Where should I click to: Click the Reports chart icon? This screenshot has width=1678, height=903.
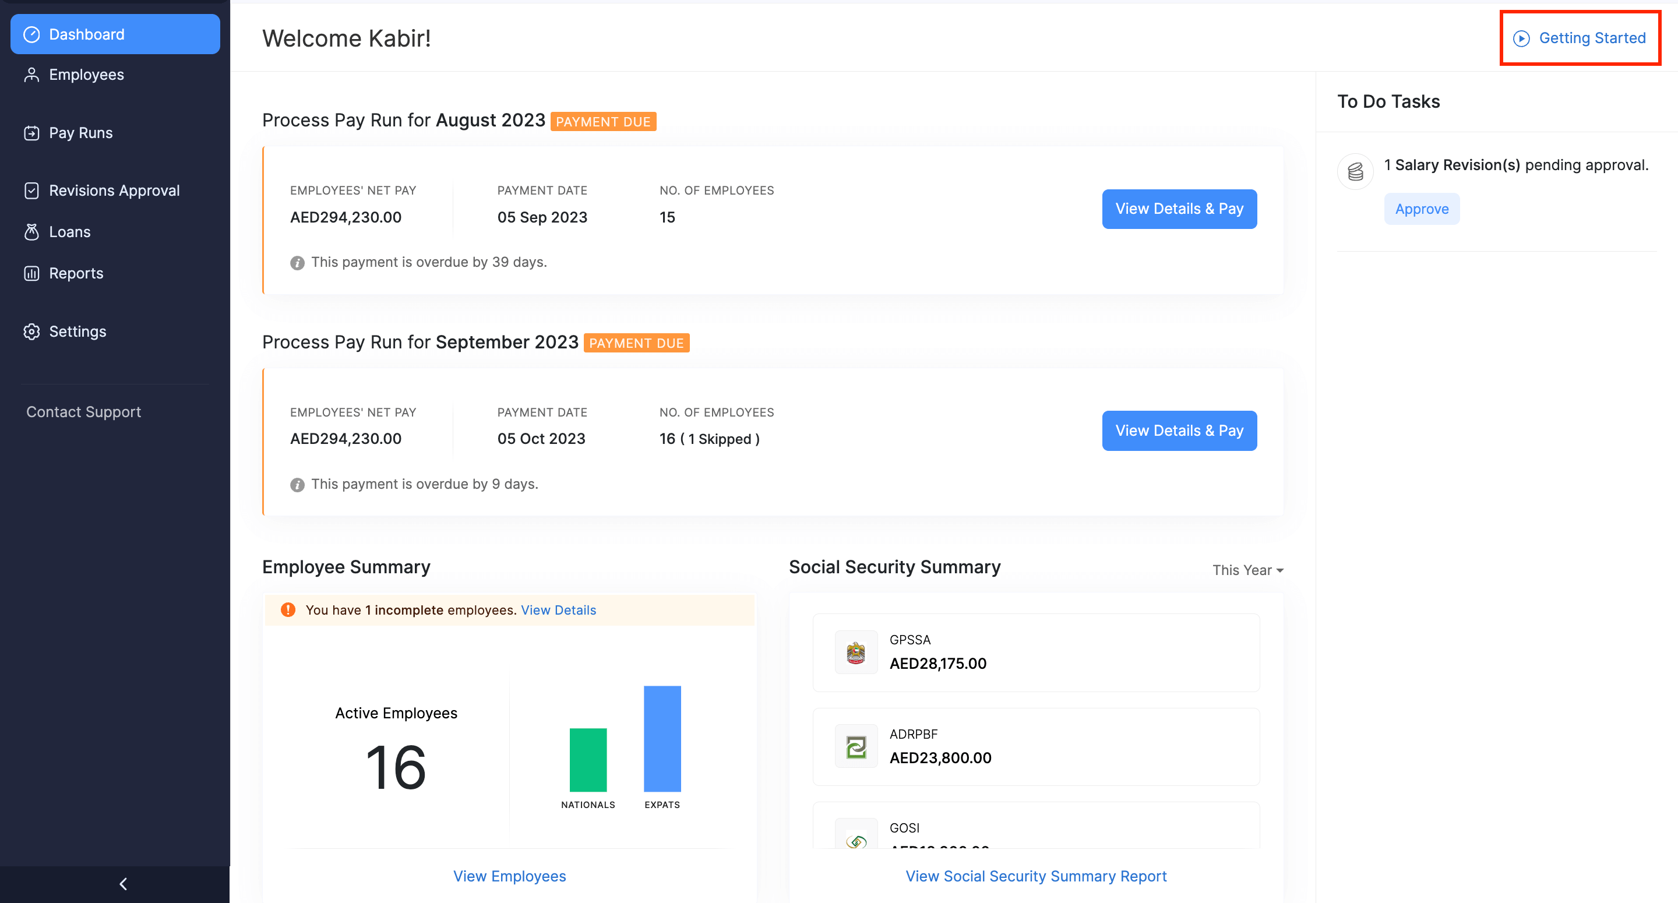pos(31,274)
